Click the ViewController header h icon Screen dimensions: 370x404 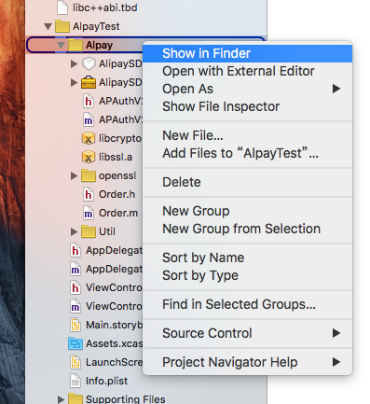click(x=75, y=288)
